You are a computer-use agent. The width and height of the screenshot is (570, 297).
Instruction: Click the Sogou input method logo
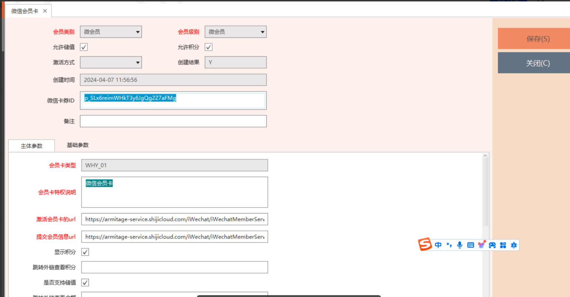(x=425, y=245)
